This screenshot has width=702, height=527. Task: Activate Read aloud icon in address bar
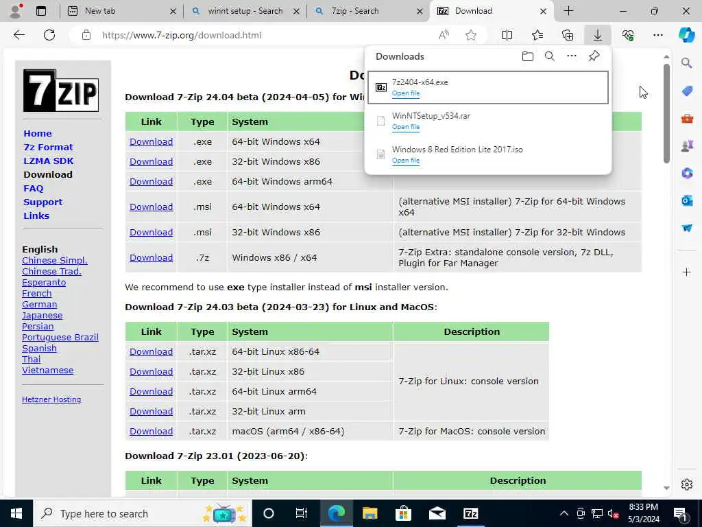coord(444,35)
